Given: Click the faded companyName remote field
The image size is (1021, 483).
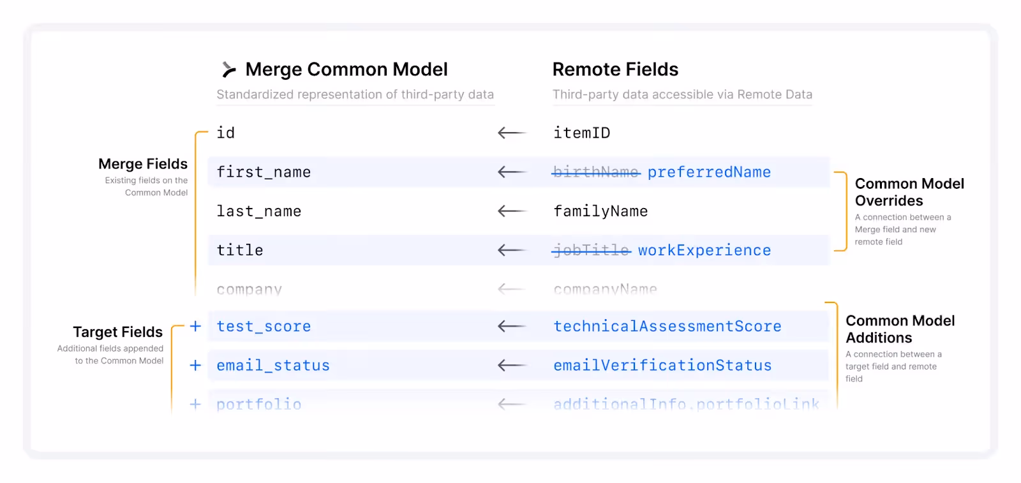Looking at the screenshot, I should click(x=605, y=290).
